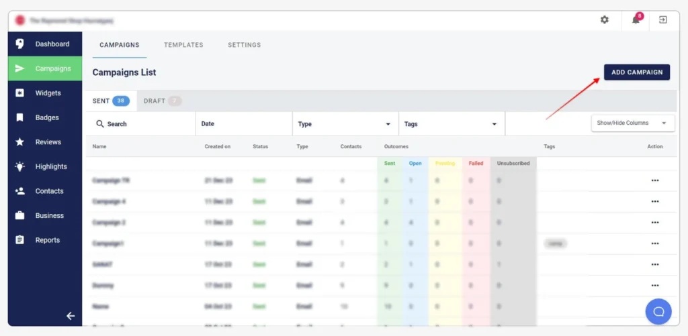Click the Business briefcase icon
The image size is (688, 336).
(20, 215)
